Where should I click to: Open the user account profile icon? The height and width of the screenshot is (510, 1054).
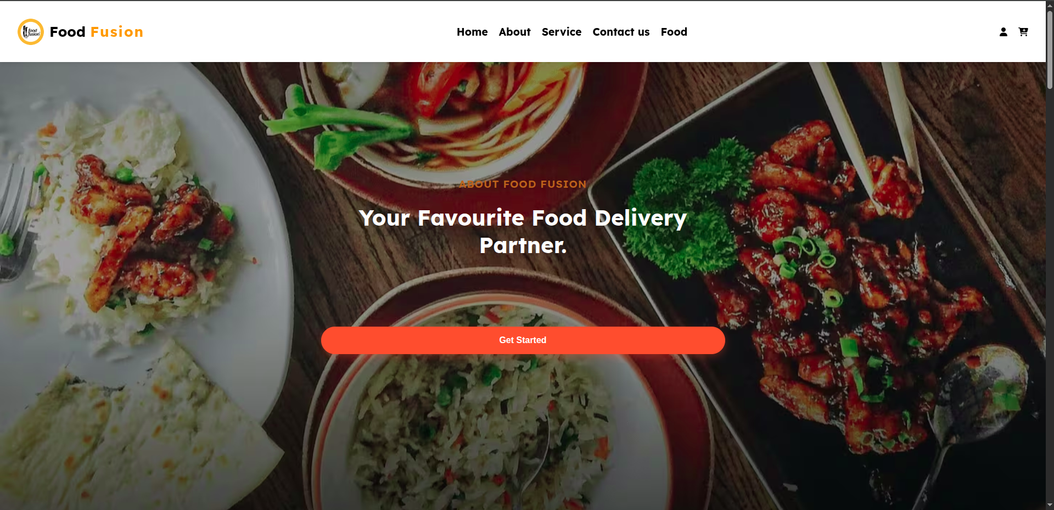pos(1003,32)
